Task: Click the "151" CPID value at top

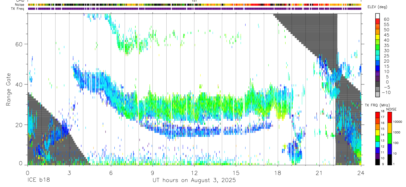Action: coord(194,1)
